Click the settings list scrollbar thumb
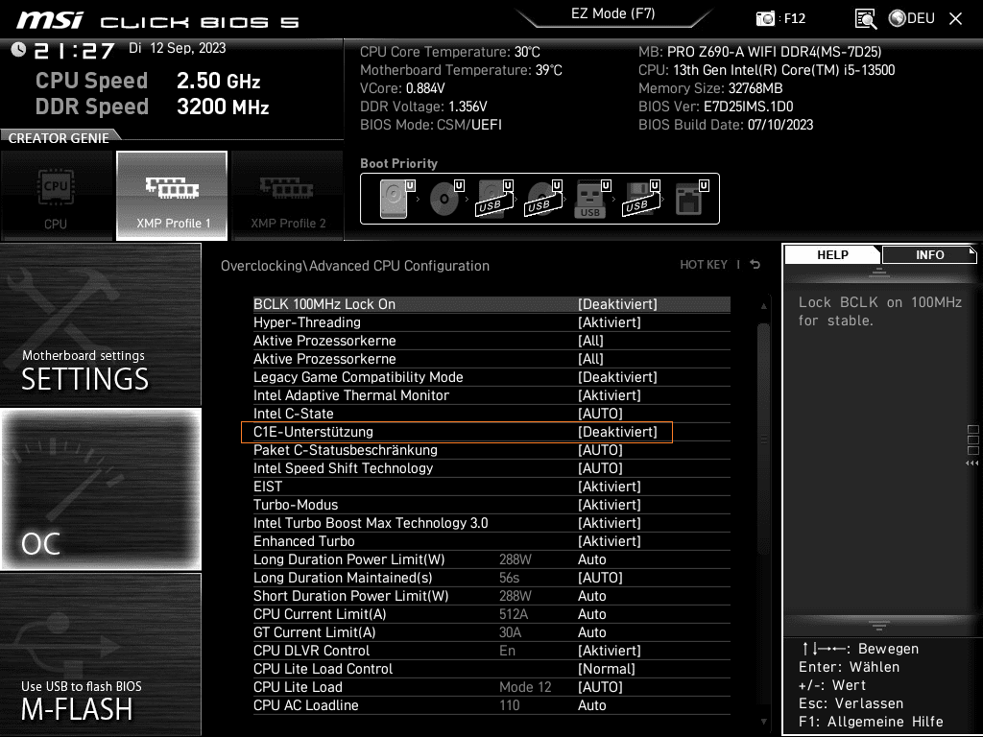This screenshot has width=983, height=737. [x=763, y=439]
